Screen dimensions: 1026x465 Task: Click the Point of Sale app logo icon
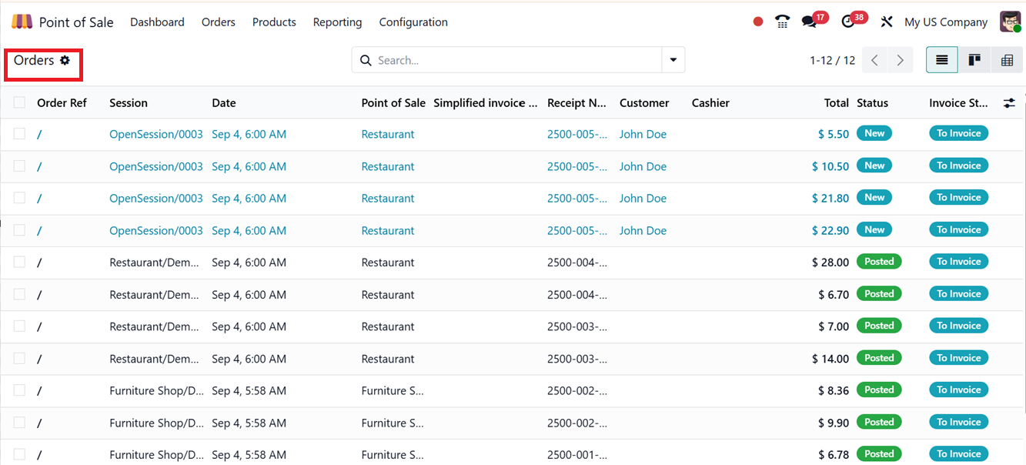pyautogui.click(x=22, y=22)
